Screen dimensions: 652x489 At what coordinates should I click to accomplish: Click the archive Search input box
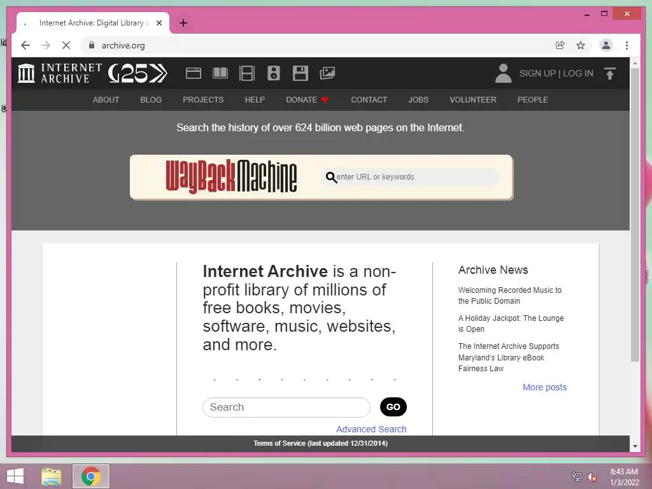click(287, 407)
